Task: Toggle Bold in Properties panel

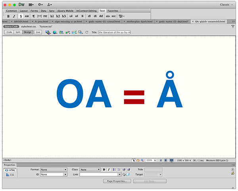Action: pyautogui.click(x=104, y=170)
